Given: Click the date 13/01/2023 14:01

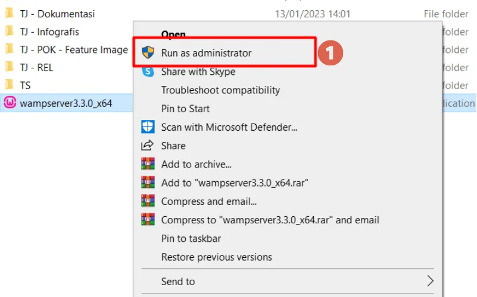Looking at the screenshot, I should click(x=313, y=14).
